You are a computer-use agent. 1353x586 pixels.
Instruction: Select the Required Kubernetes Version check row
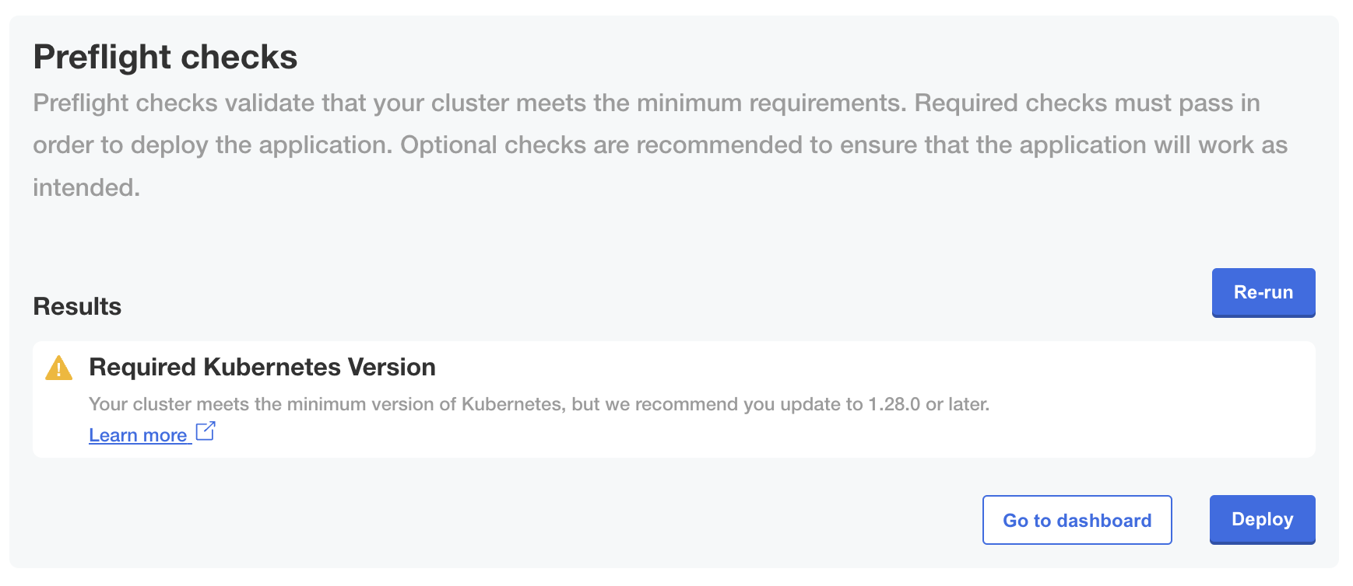(x=676, y=398)
